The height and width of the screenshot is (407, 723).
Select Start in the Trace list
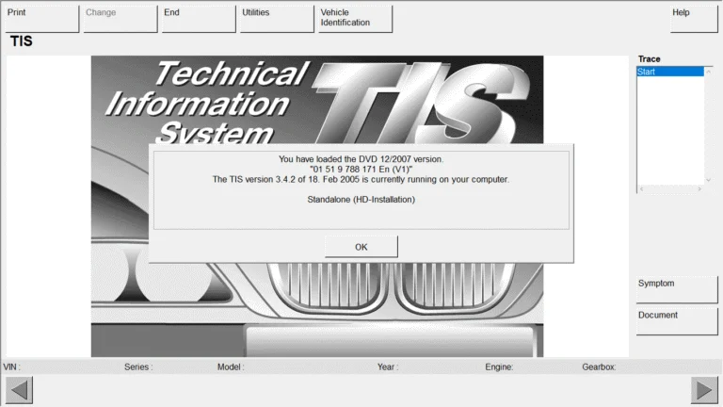click(670, 72)
